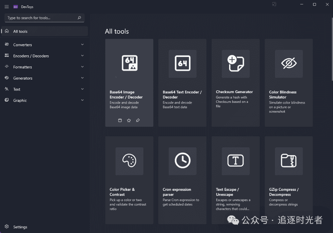Image resolution: width=333 pixels, height=233 pixels.
Task: Open Settings from the bottom left
Action: coord(20,227)
